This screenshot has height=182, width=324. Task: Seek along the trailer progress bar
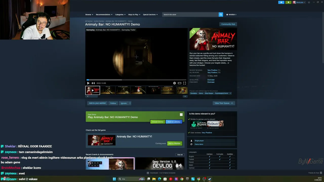click(136, 80)
